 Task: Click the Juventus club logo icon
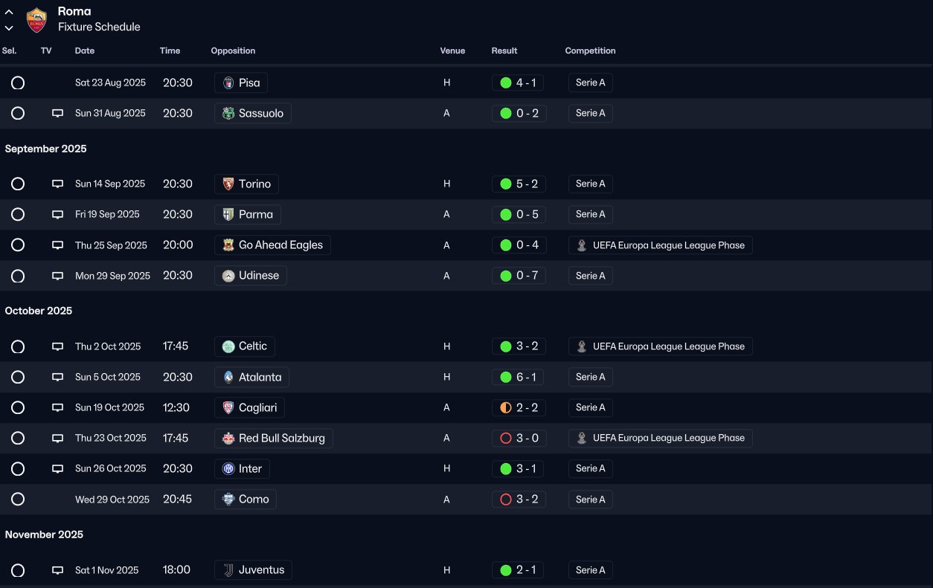point(228,570)
